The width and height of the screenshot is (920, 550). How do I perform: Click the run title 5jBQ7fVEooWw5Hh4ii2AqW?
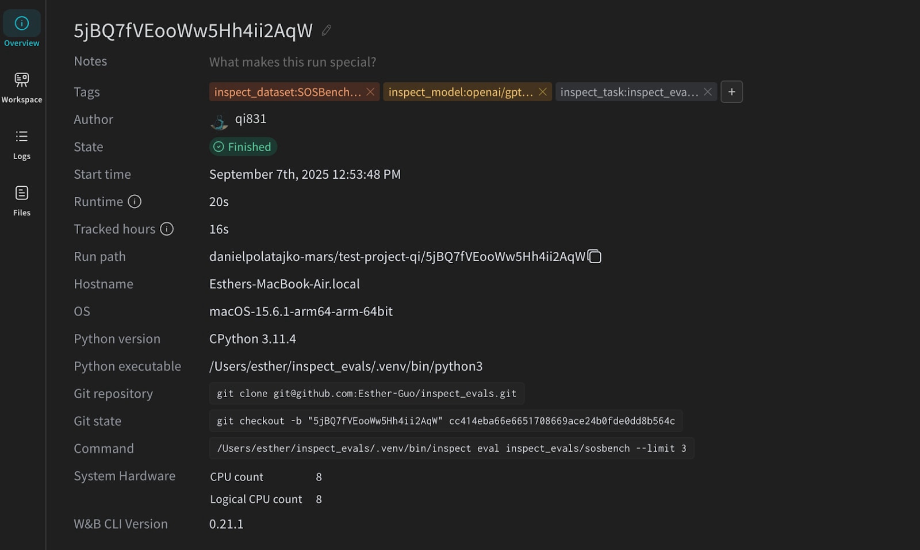[x=193, y=30]
